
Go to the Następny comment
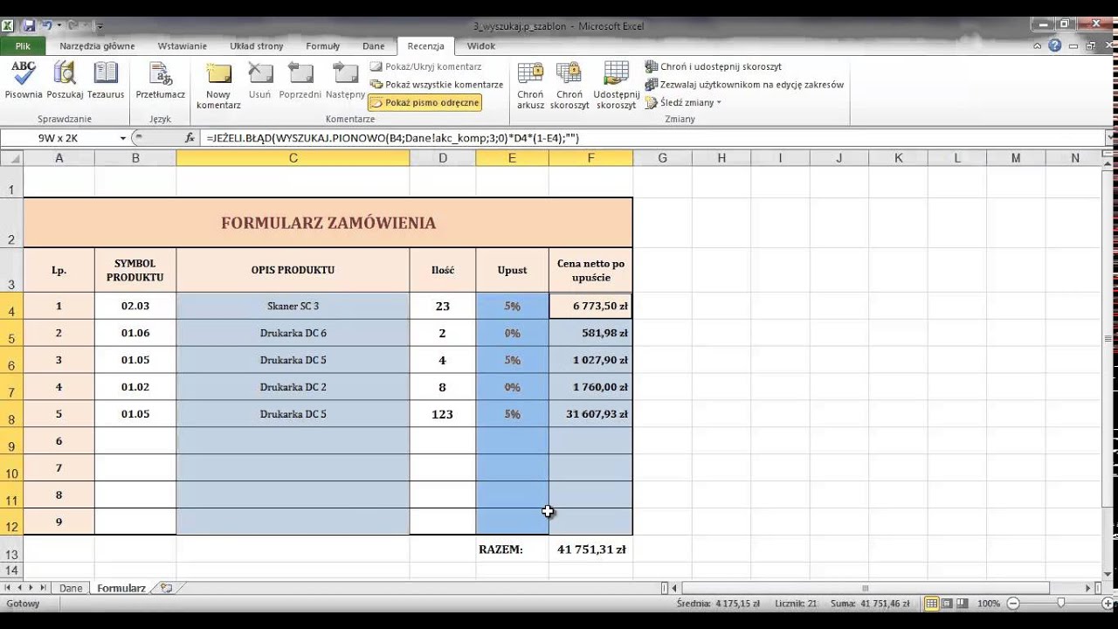345,80
